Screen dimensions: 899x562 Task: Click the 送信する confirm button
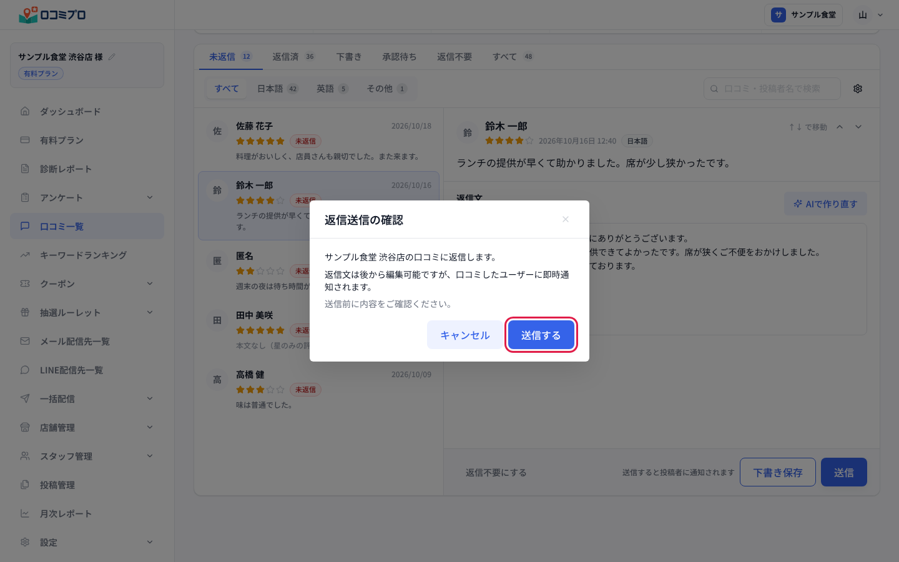pyautogui.click(x=541, y=335)
